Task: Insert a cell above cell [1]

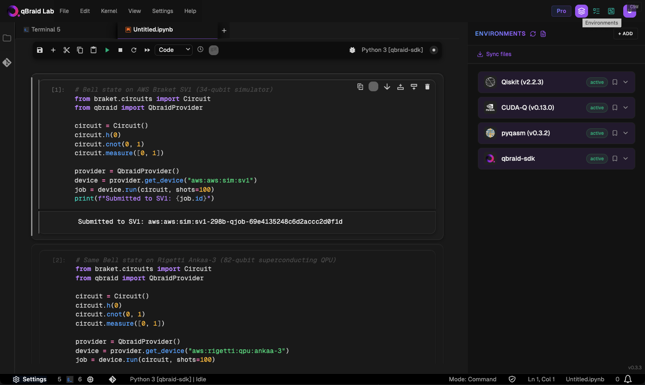Action: coord(401,87)
